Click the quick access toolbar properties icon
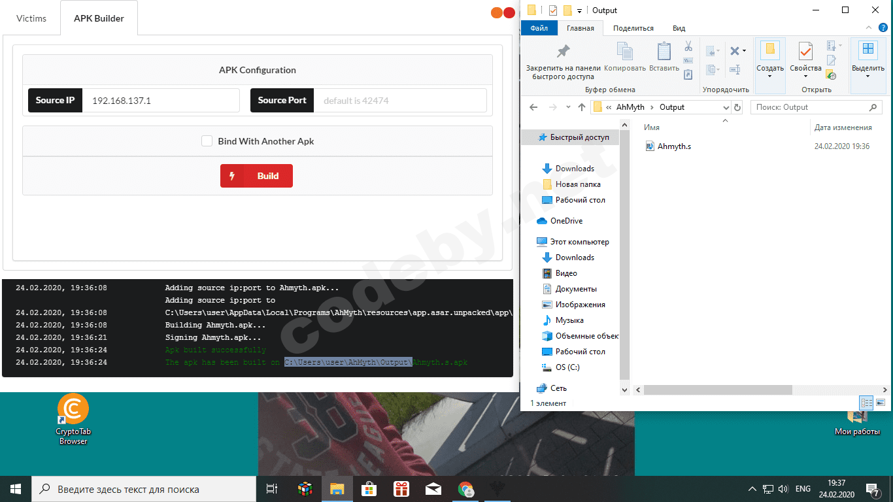The width and height of the screenshot is (893, 502). (x=553, y=10)
